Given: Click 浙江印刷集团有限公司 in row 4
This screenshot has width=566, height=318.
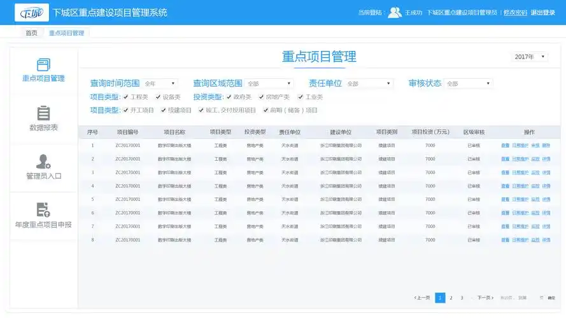Looking at the screenshot, I should tap(341, 186).
